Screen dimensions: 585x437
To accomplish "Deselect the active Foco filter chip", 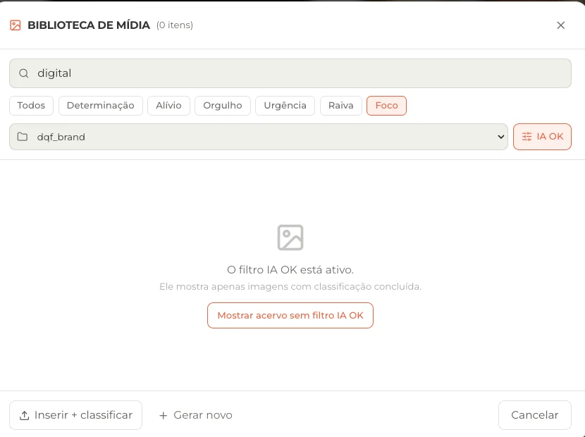I will pyautogui.click(x=386, y=106).
